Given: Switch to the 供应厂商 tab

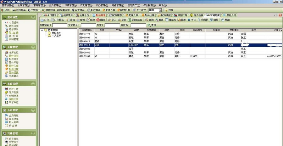Looking at the screenshot, I should 181,15.
